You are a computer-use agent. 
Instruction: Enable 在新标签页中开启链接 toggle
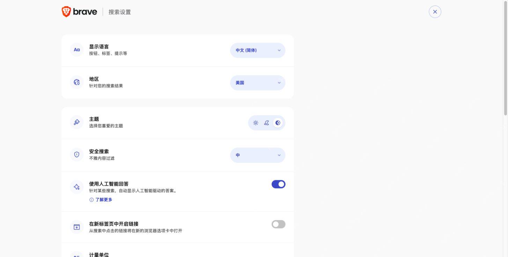(x=278, y=224)
